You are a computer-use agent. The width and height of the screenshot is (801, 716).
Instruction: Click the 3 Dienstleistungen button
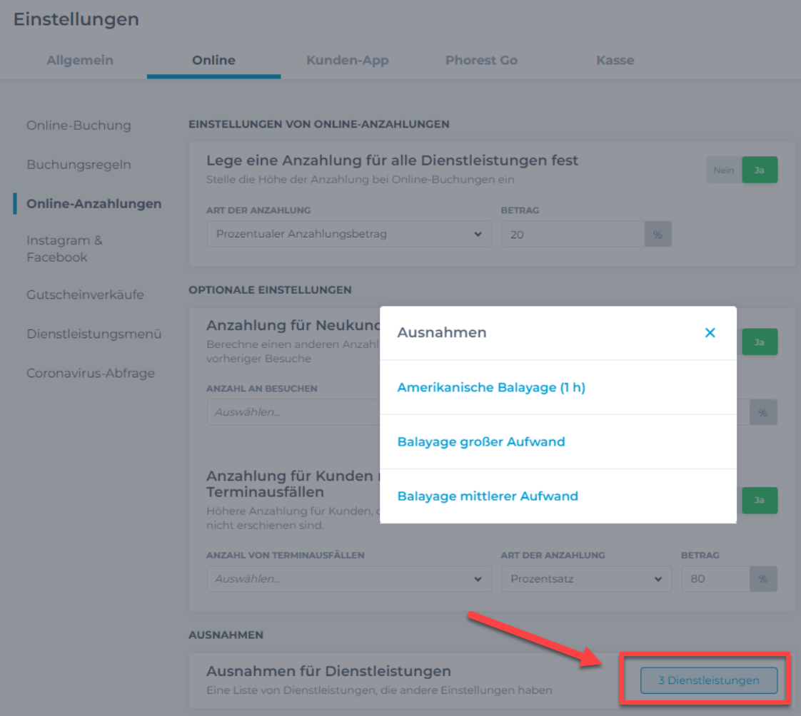708,680
